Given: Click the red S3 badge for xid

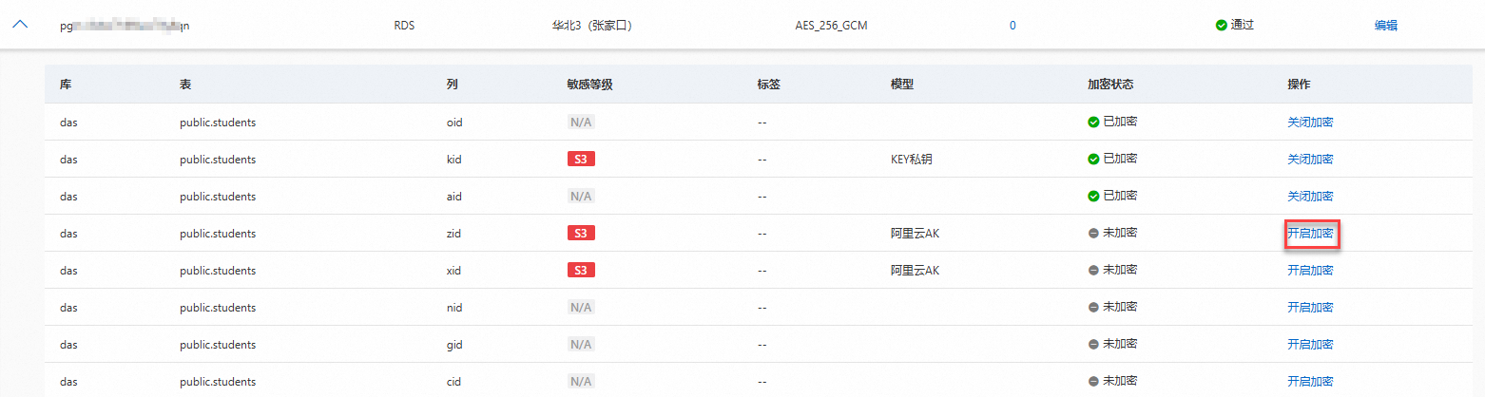Looking at the screenshot, I should pos(580,271).
